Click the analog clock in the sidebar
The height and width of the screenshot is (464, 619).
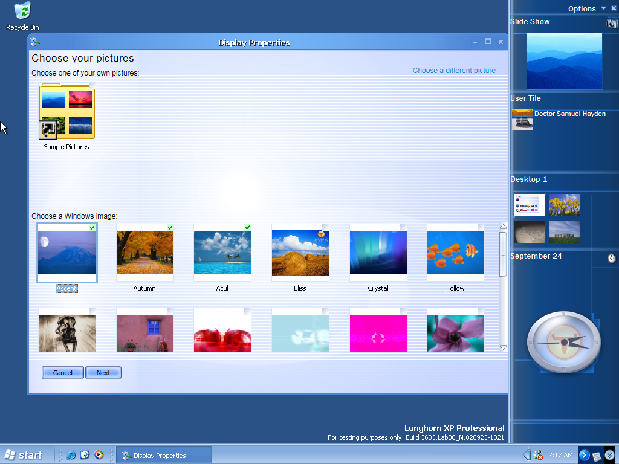pyautogui.click(x=564, y=342)
